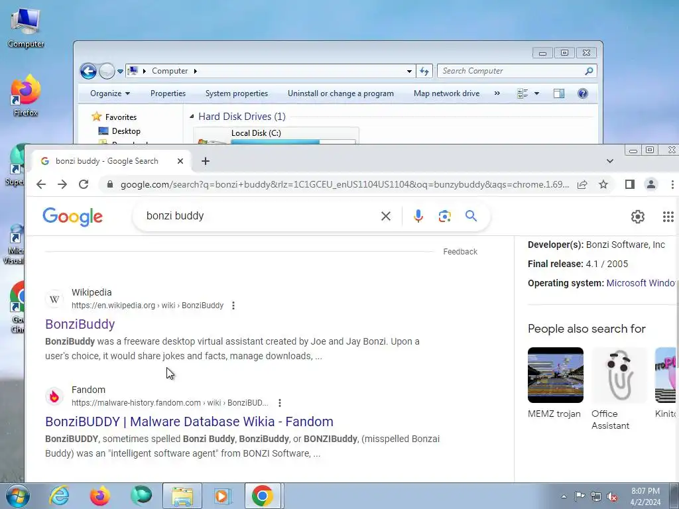Click the blue magnifier search button
This screenshot has height=509, width=679.
pos(471,215)
